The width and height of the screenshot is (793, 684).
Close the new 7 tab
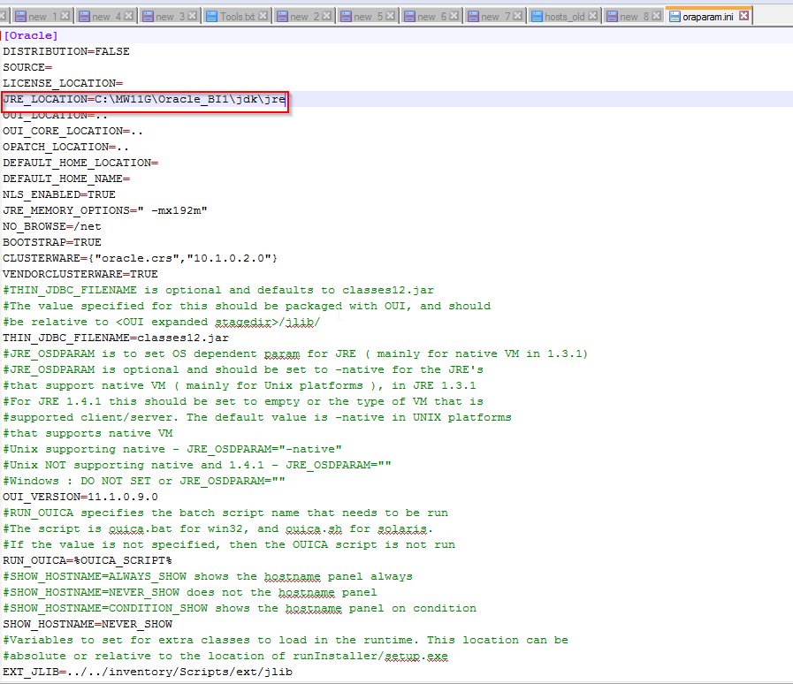pos(518,16)
